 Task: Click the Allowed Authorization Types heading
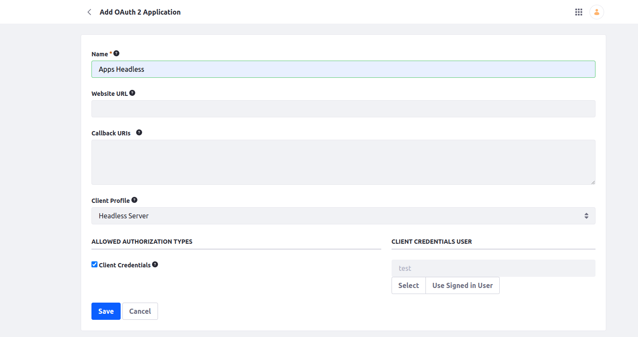[x=142, y=242]
